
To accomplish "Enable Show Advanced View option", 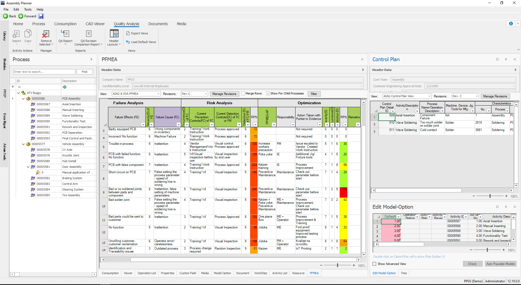I will pos(374,264).
